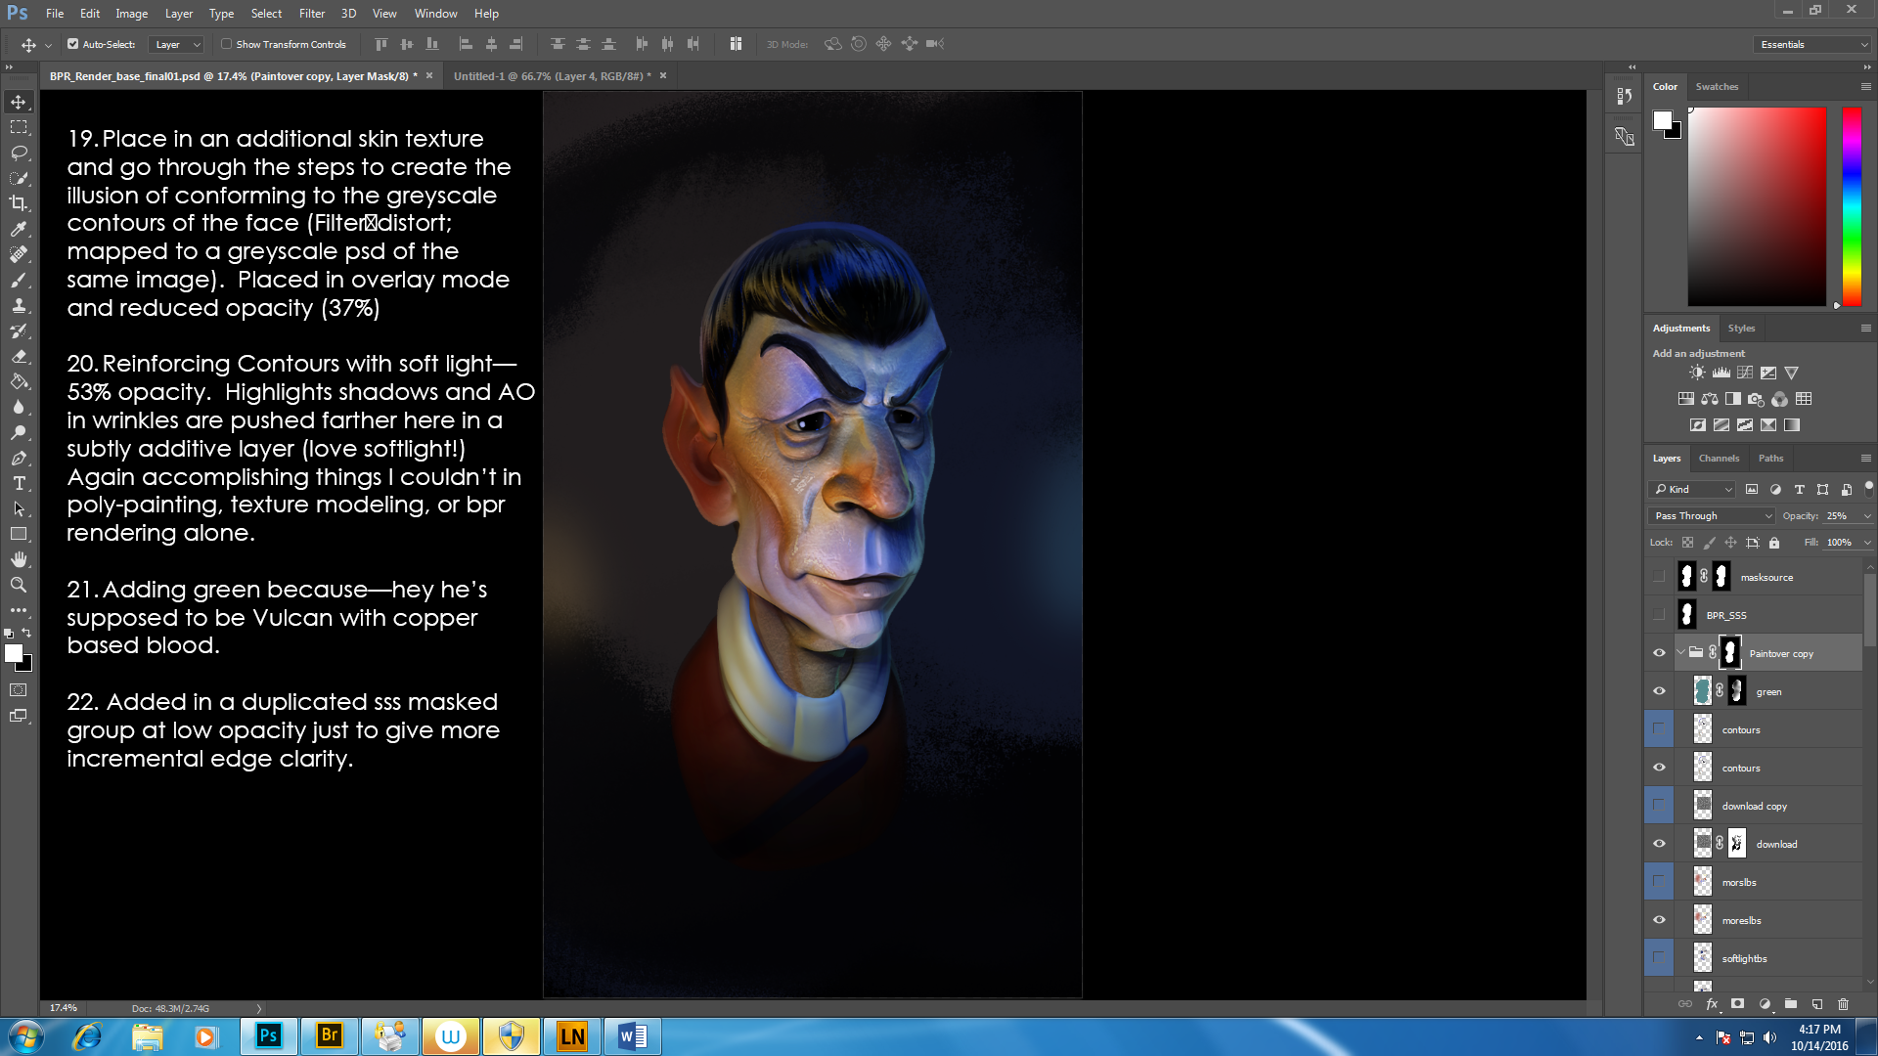Screen dimensions: 1878x1056
Task: Select the Hand tool
Action: (x=19, y=559)
